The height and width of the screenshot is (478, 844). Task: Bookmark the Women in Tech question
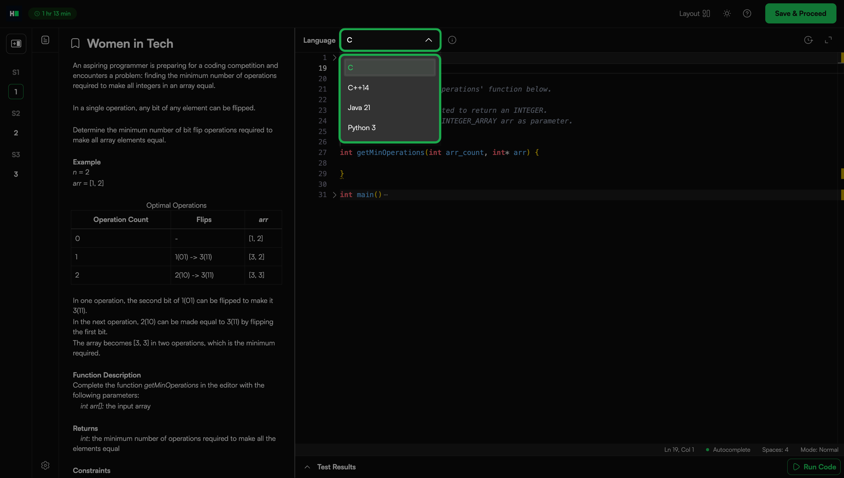click(x=75, y=43)
